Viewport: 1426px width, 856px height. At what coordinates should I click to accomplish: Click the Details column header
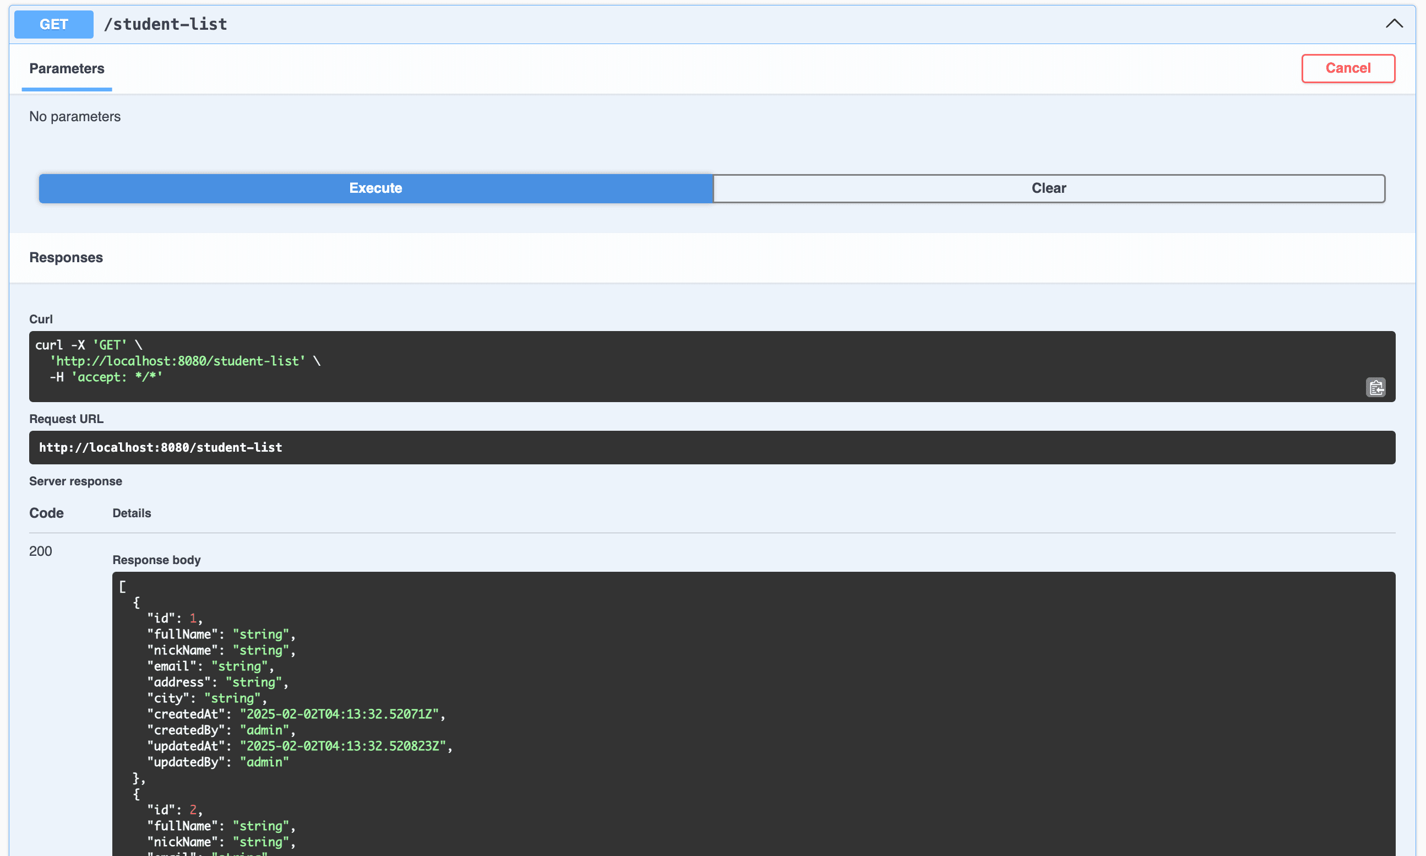tap(132, 513)
